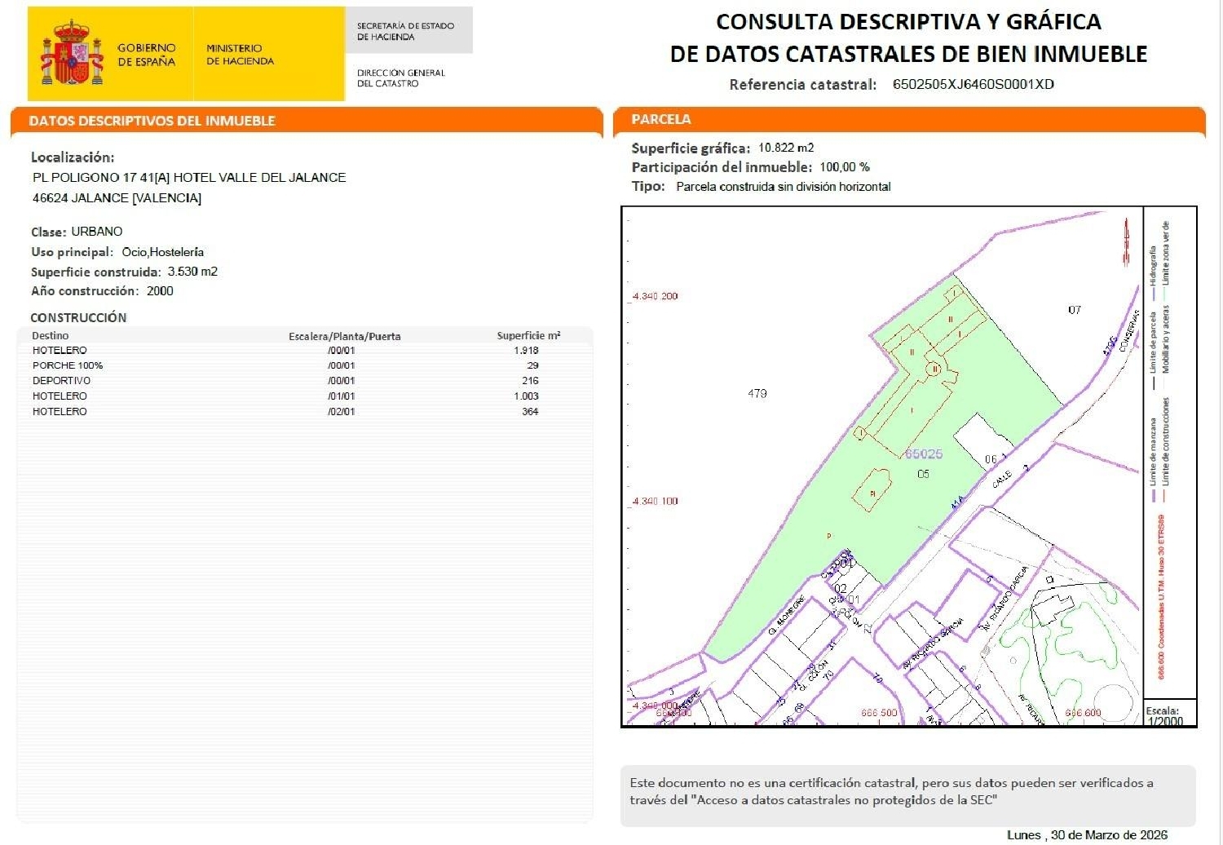Viewport: 1223px width, 845px height.
Task: Expand the PARCELA section header
Action: pyautogui.click(x=660, y=120)
